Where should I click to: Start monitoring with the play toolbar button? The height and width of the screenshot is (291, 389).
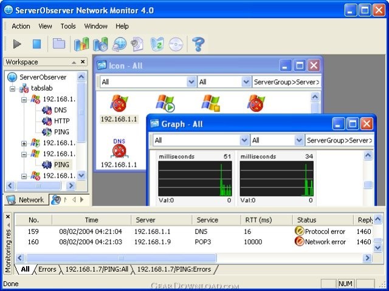point(17,44)
